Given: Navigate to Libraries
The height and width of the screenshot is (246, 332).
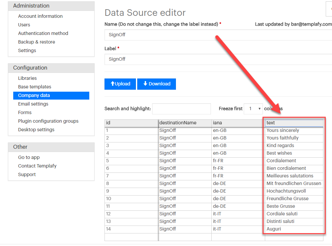Looking at the screenshot, I should (x=27, y=78).
